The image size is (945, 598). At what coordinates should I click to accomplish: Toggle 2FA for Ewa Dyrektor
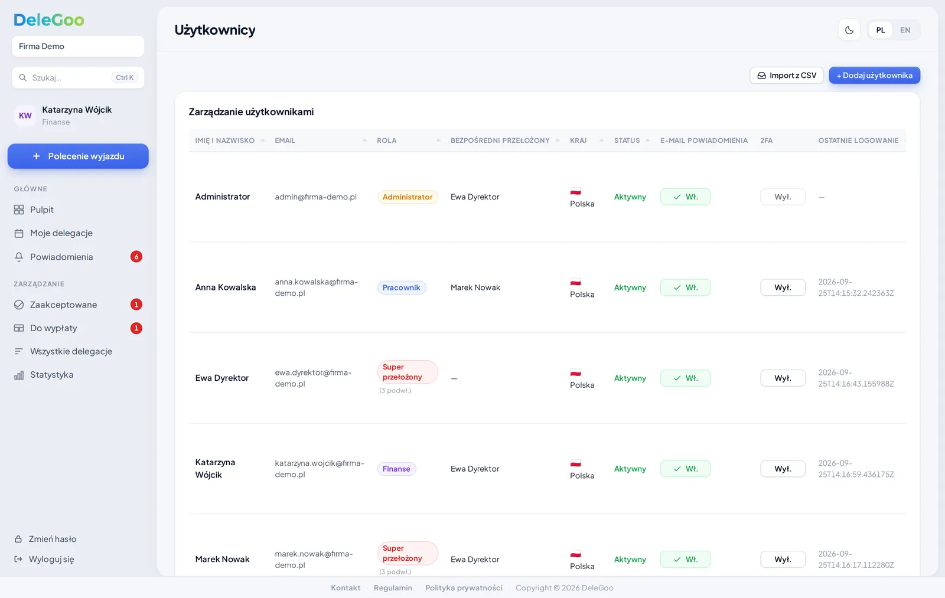tap(783, 378)
